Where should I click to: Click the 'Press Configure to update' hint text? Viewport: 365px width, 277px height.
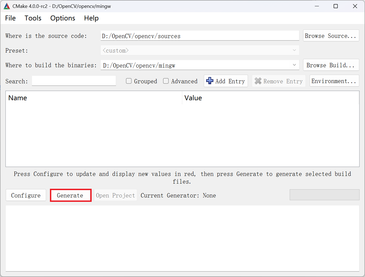pyautogui.click(x=182, y=178)
